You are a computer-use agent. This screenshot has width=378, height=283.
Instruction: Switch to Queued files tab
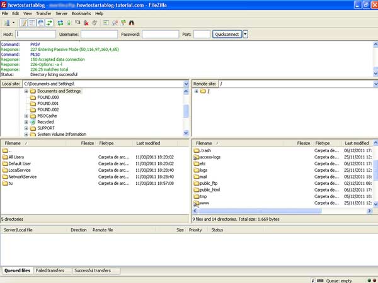click(17, 270)
